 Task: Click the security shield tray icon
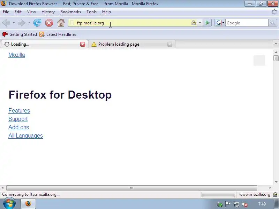220,204
